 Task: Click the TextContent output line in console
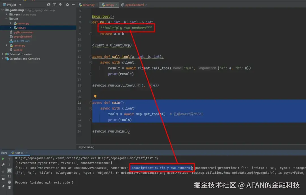coord(64,163)
